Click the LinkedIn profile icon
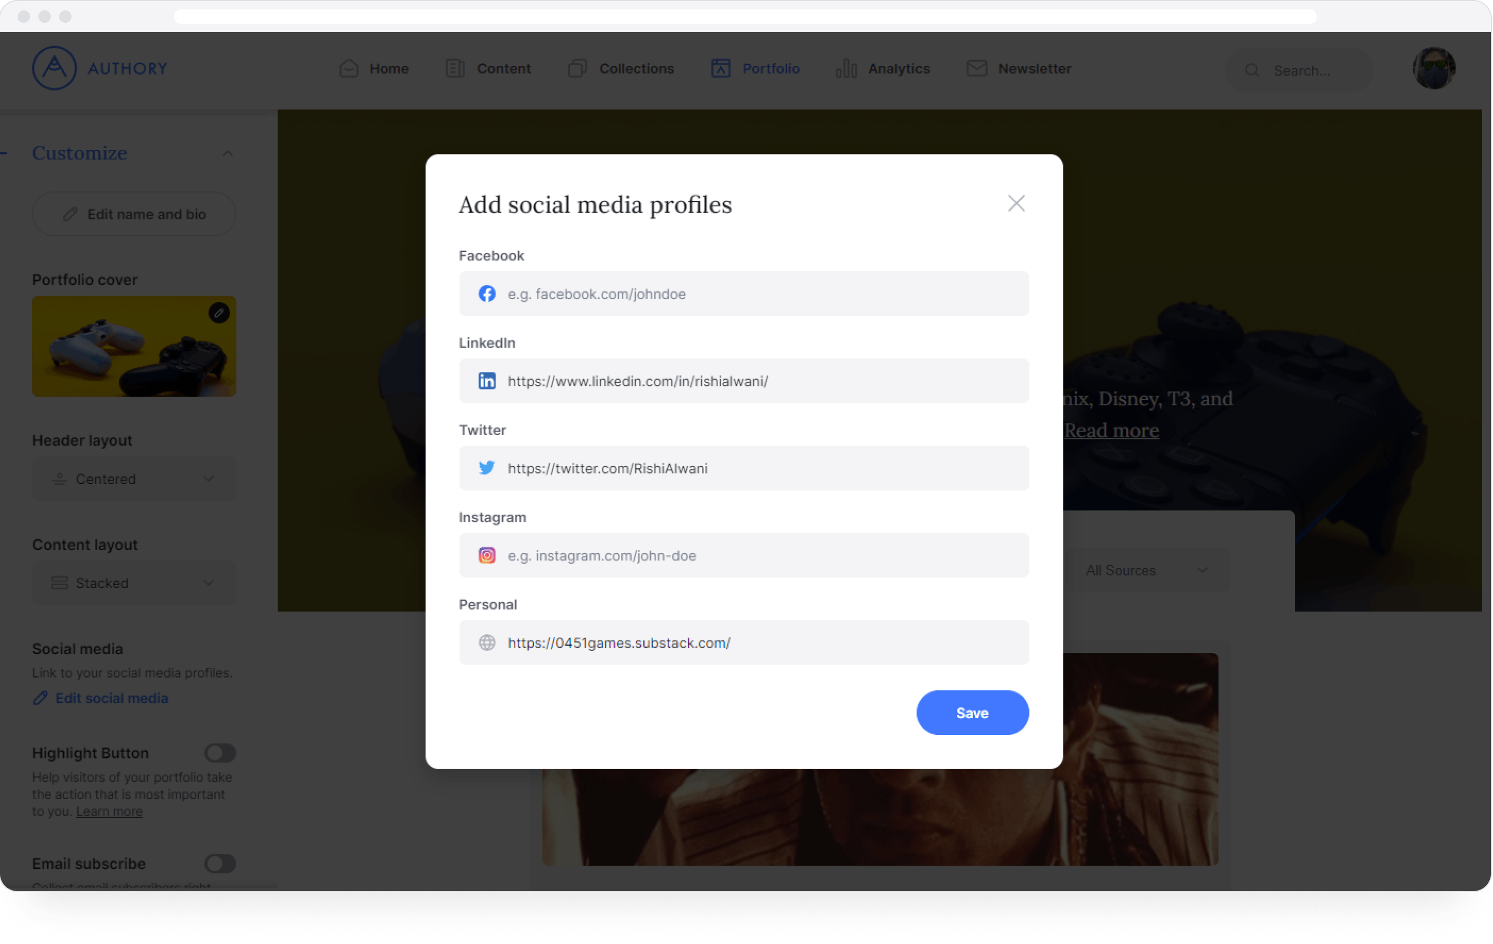This screenshot has width=1493, height=944. (x=487, y=381)
